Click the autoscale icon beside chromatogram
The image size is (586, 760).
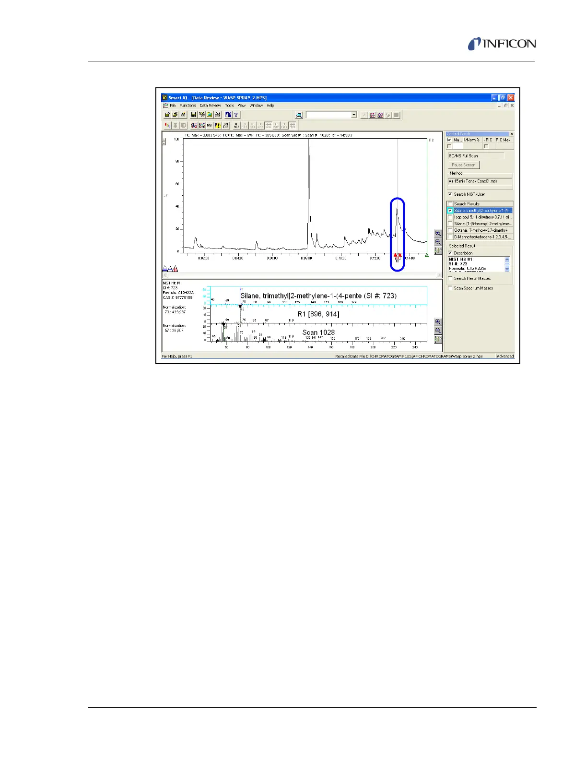(x=438, y=250)
